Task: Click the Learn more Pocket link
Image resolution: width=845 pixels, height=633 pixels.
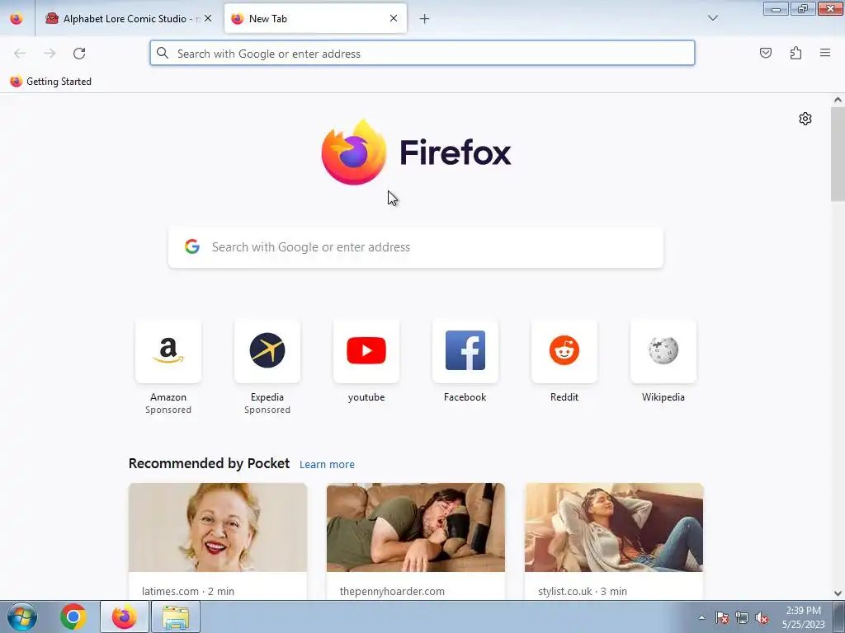Action: click(x=327, y=465)
